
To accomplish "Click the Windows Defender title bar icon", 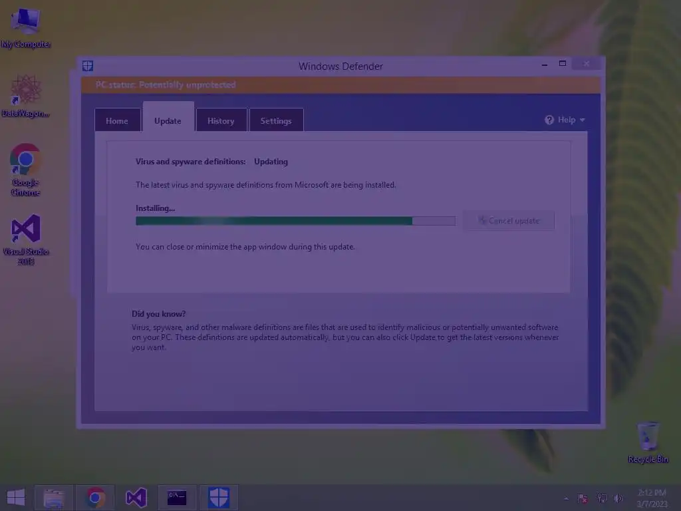I will (x=88, y=66).
